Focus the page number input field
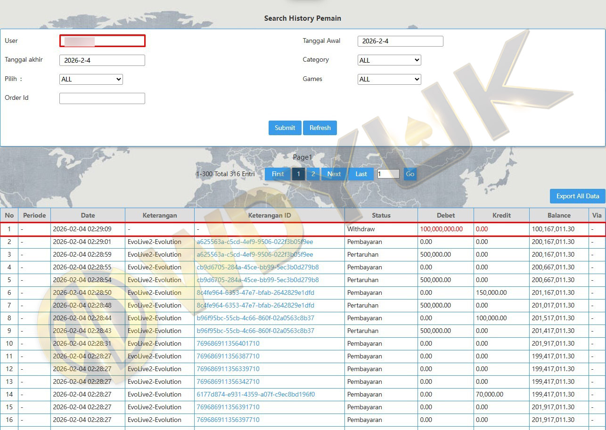Image resolution: width=606 pixels, height=430 pixels. coord(388,174)
